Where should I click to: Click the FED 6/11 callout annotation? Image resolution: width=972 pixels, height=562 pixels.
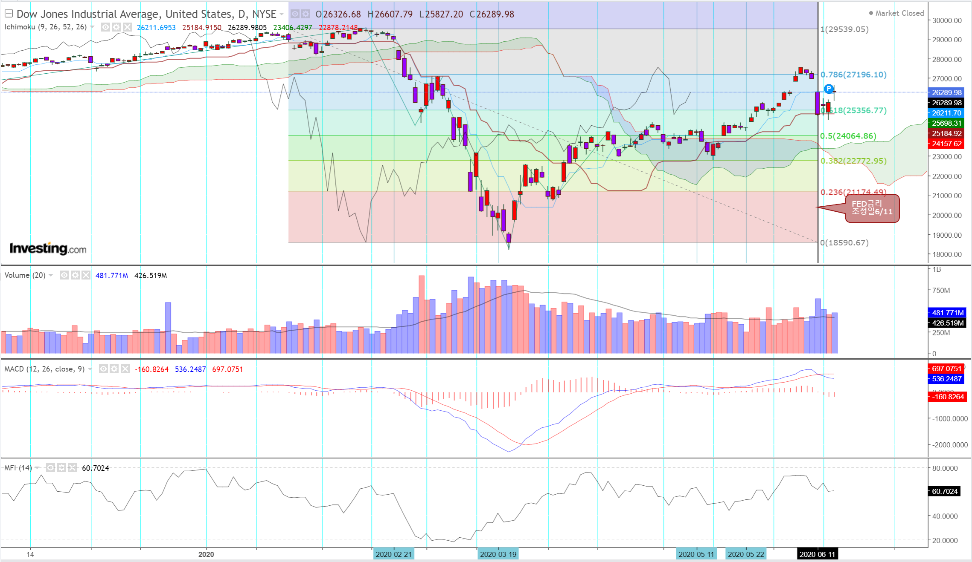click(872, 208)
